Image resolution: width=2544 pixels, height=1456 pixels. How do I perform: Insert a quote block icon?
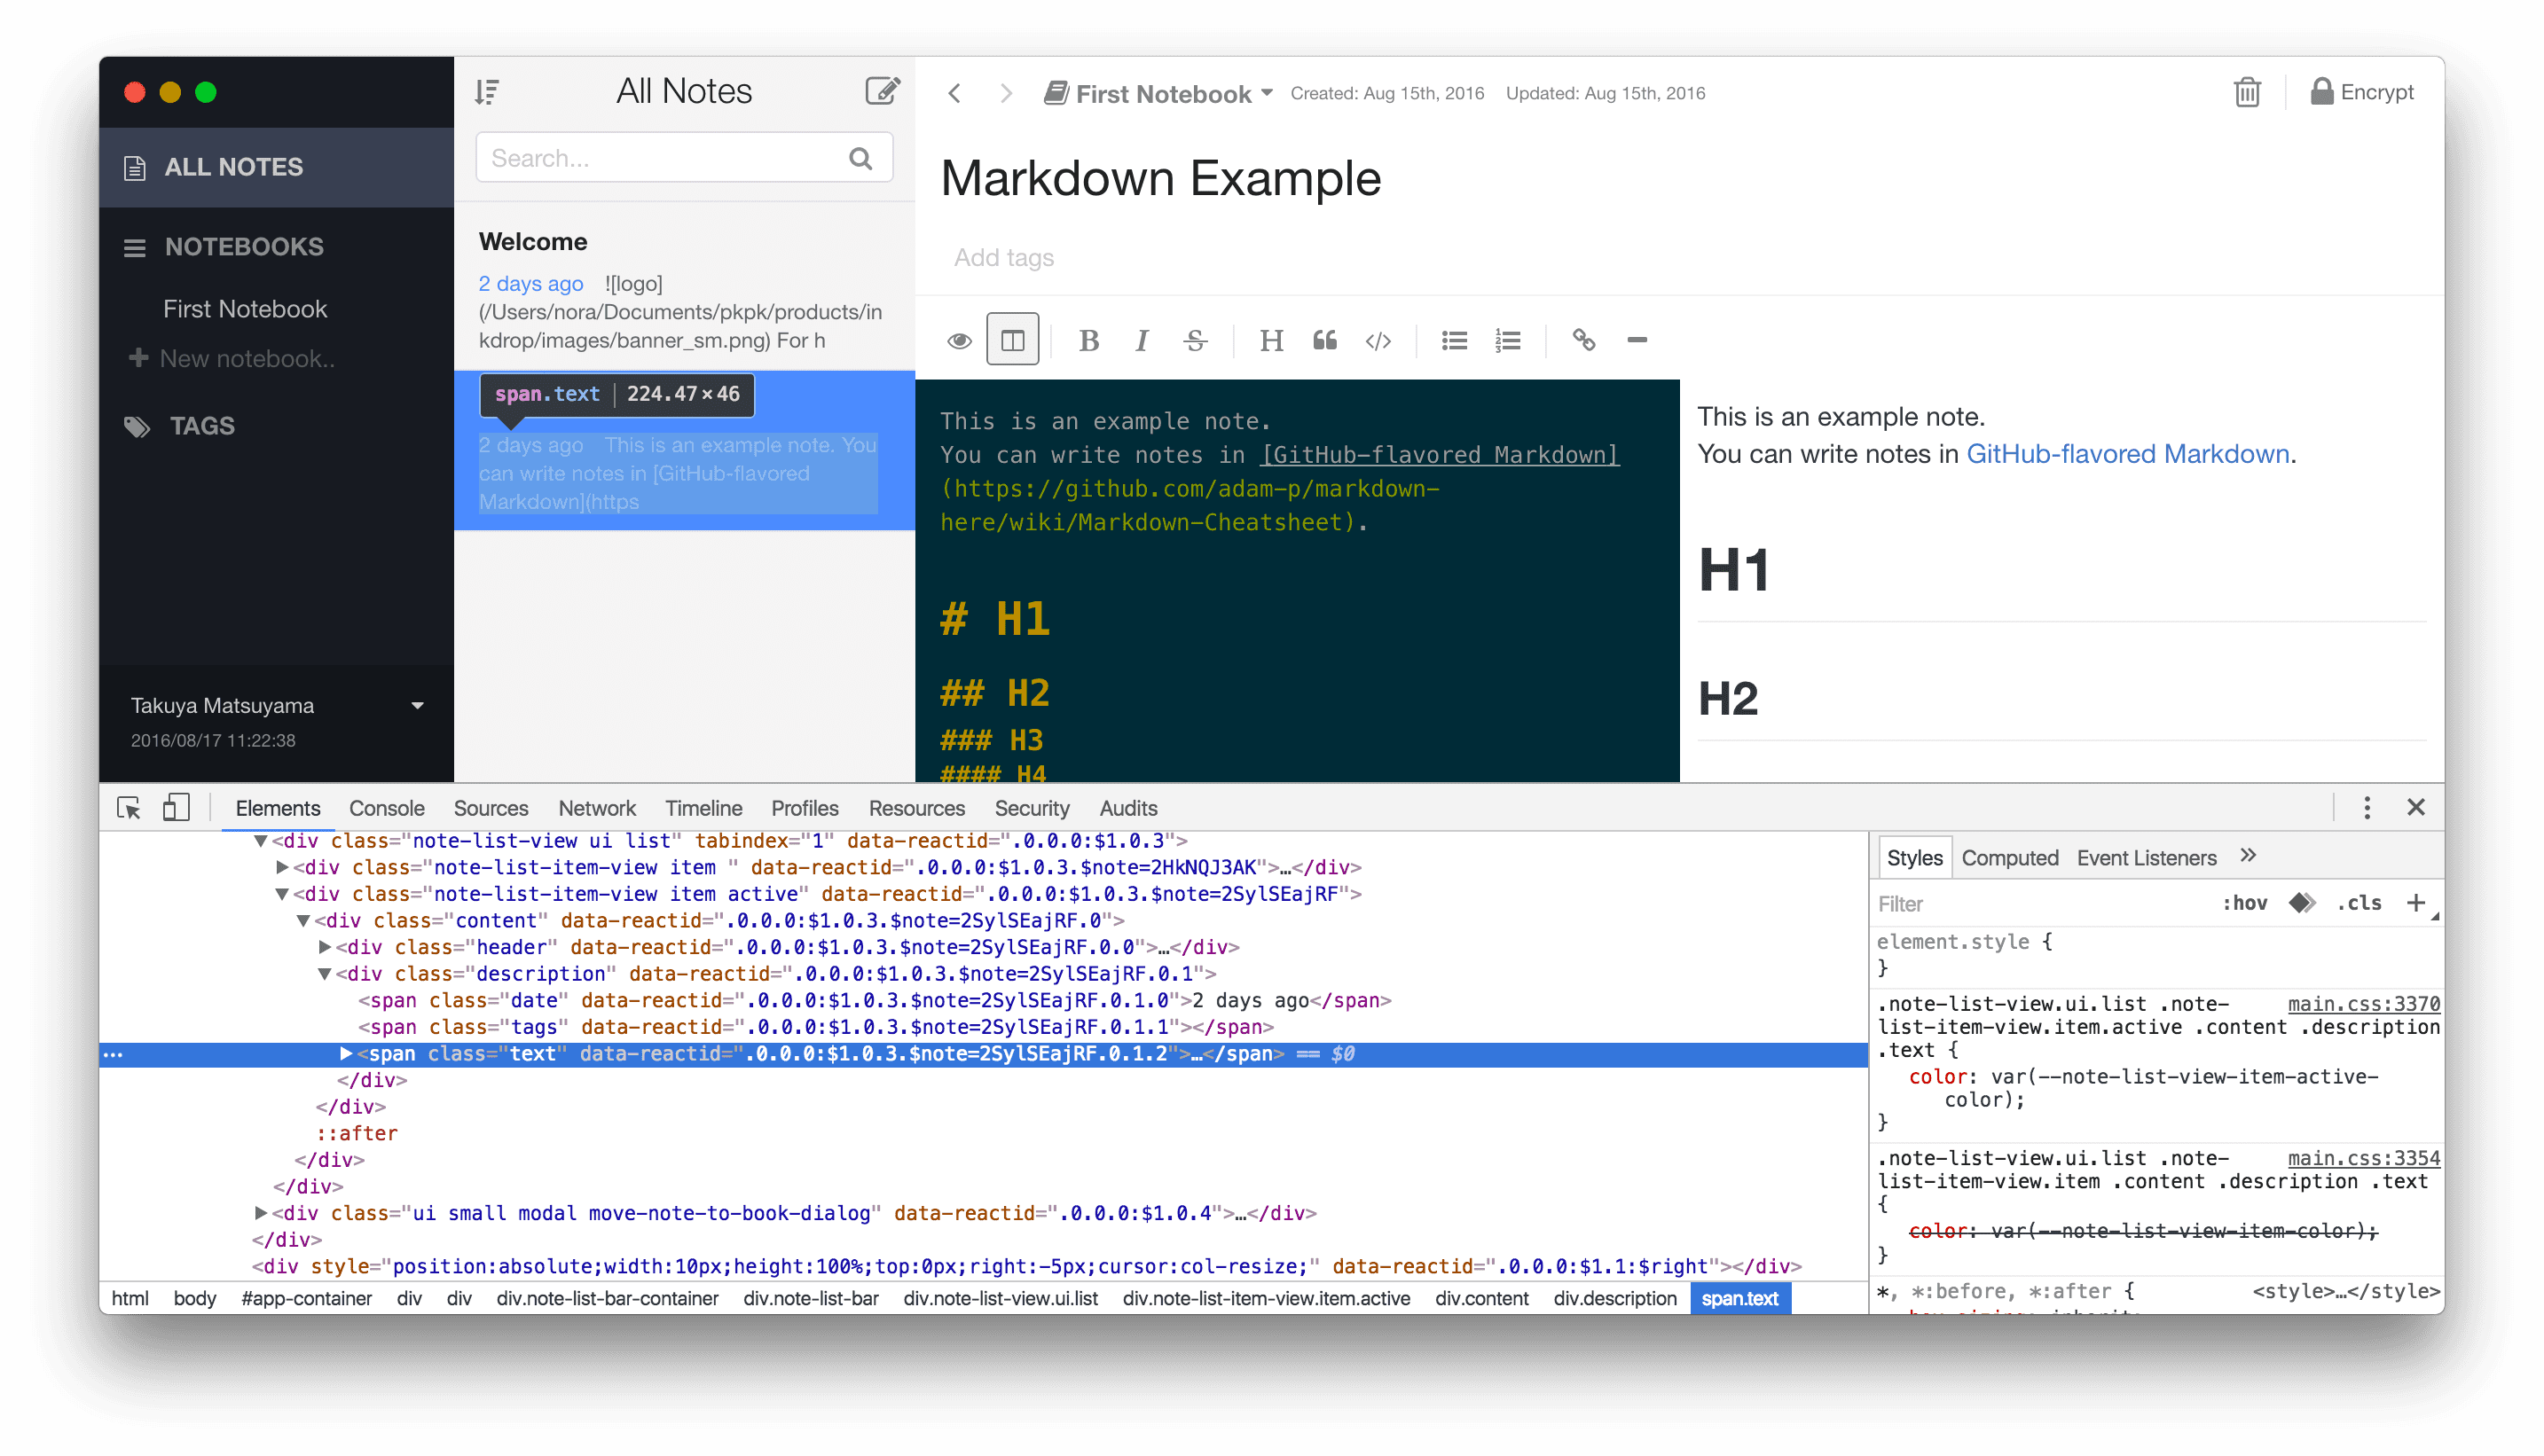[1324, 341]
